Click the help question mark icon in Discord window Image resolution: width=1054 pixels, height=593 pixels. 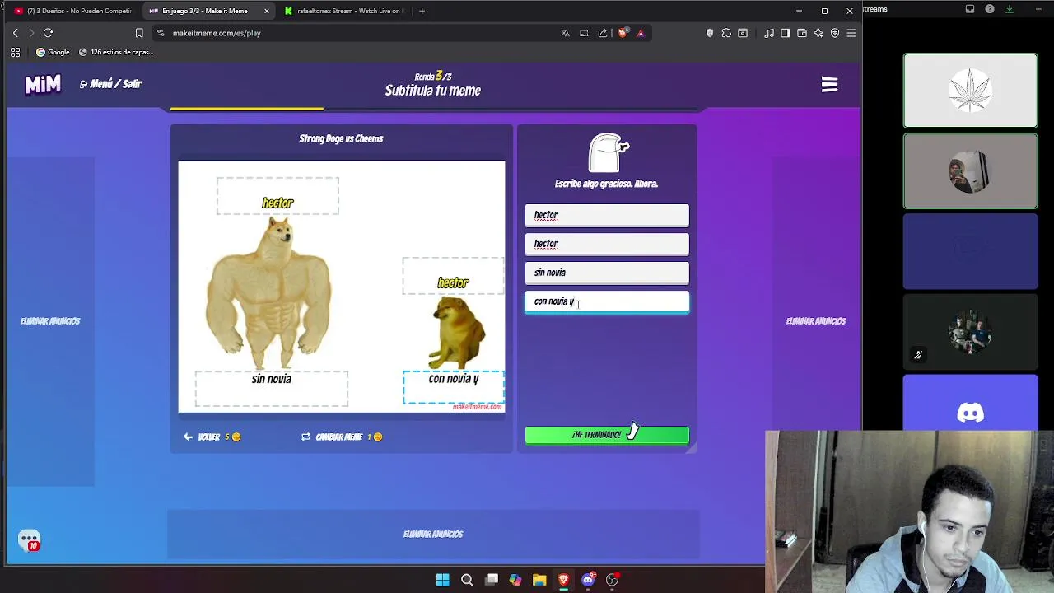coord(990,9)
